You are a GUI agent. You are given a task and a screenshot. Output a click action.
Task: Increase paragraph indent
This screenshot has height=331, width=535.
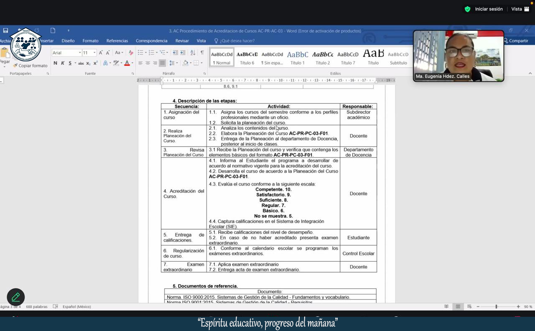point(183,53)
